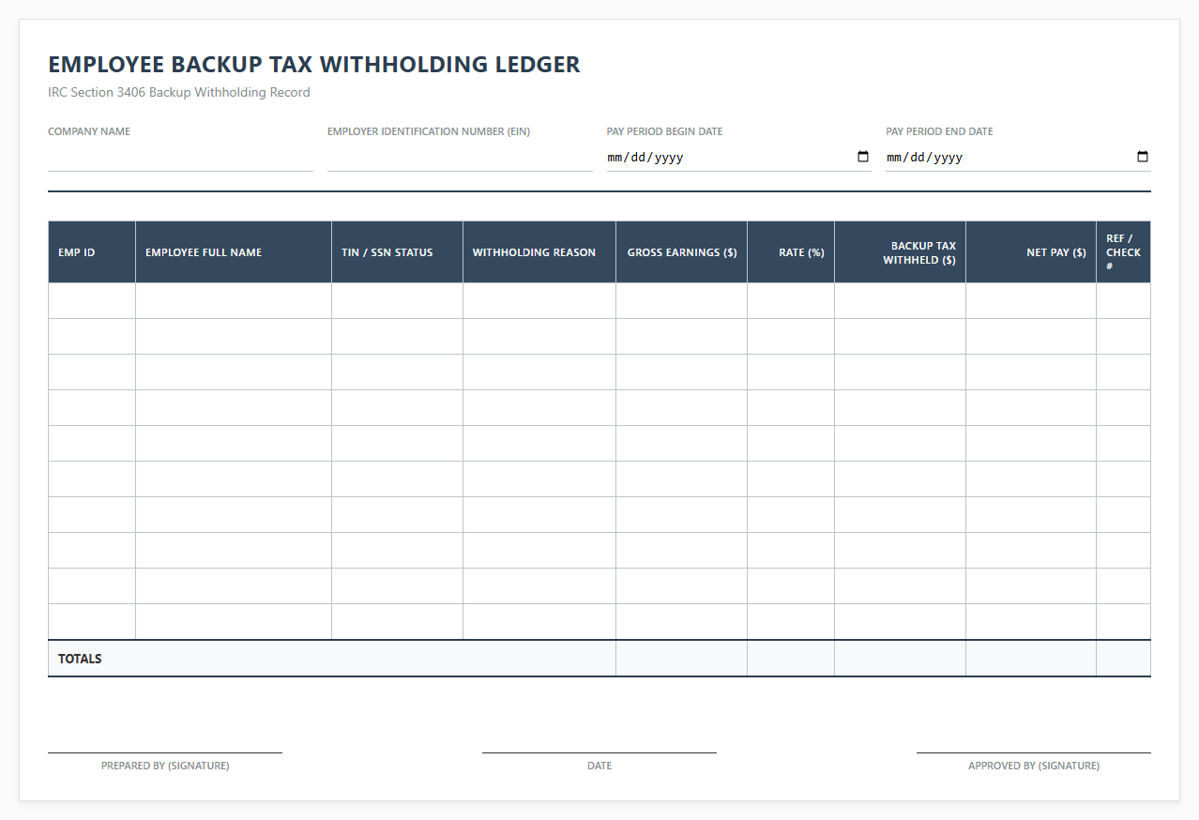Click the Employee Full Name column header
The image size is (1199, 820).
[234, 252]
